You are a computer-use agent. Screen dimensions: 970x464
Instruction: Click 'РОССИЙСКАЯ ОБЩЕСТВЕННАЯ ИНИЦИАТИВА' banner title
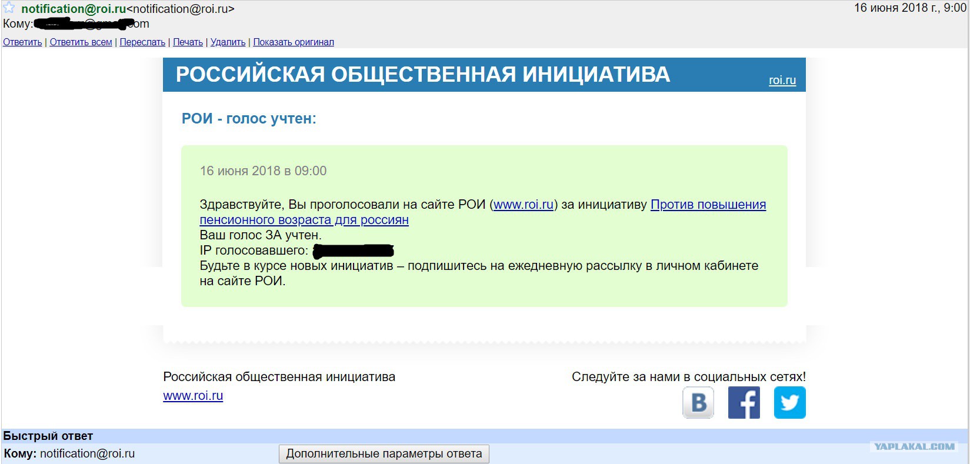tap(423, 75)
